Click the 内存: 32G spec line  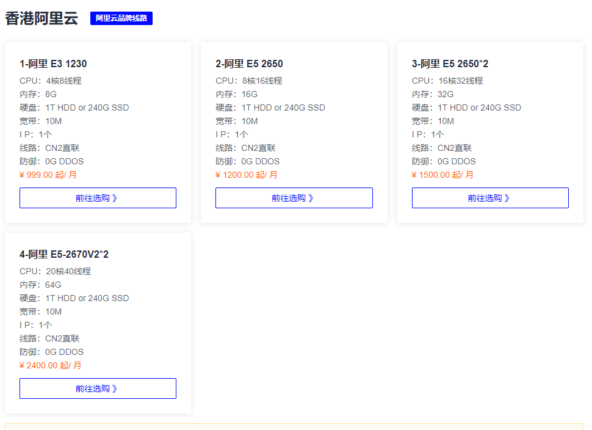(x=433, y=94)
